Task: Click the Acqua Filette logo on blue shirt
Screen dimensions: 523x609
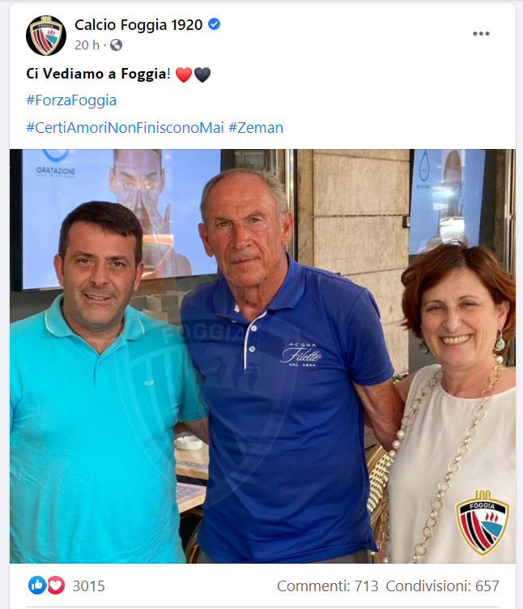Action: pos(302,354)
